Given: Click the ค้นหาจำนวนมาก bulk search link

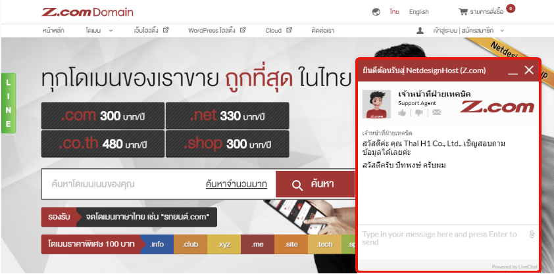Looking at the screenshot, I should (x=236, y=184).
